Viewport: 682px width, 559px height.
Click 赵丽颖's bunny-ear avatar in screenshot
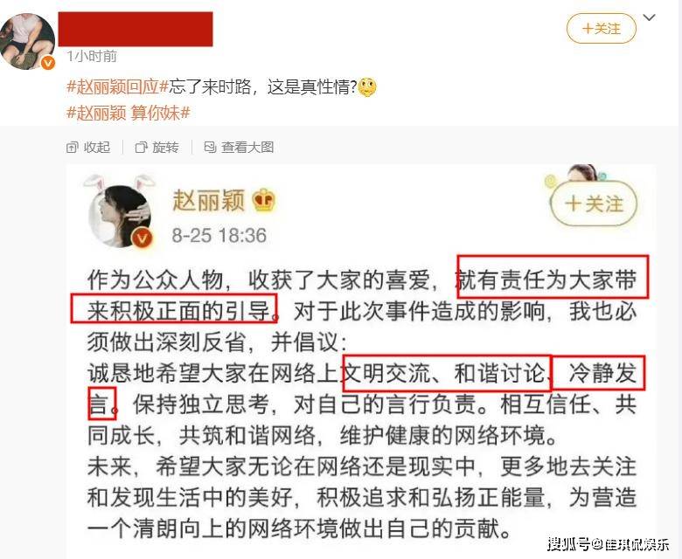click(x=121, y=211)
